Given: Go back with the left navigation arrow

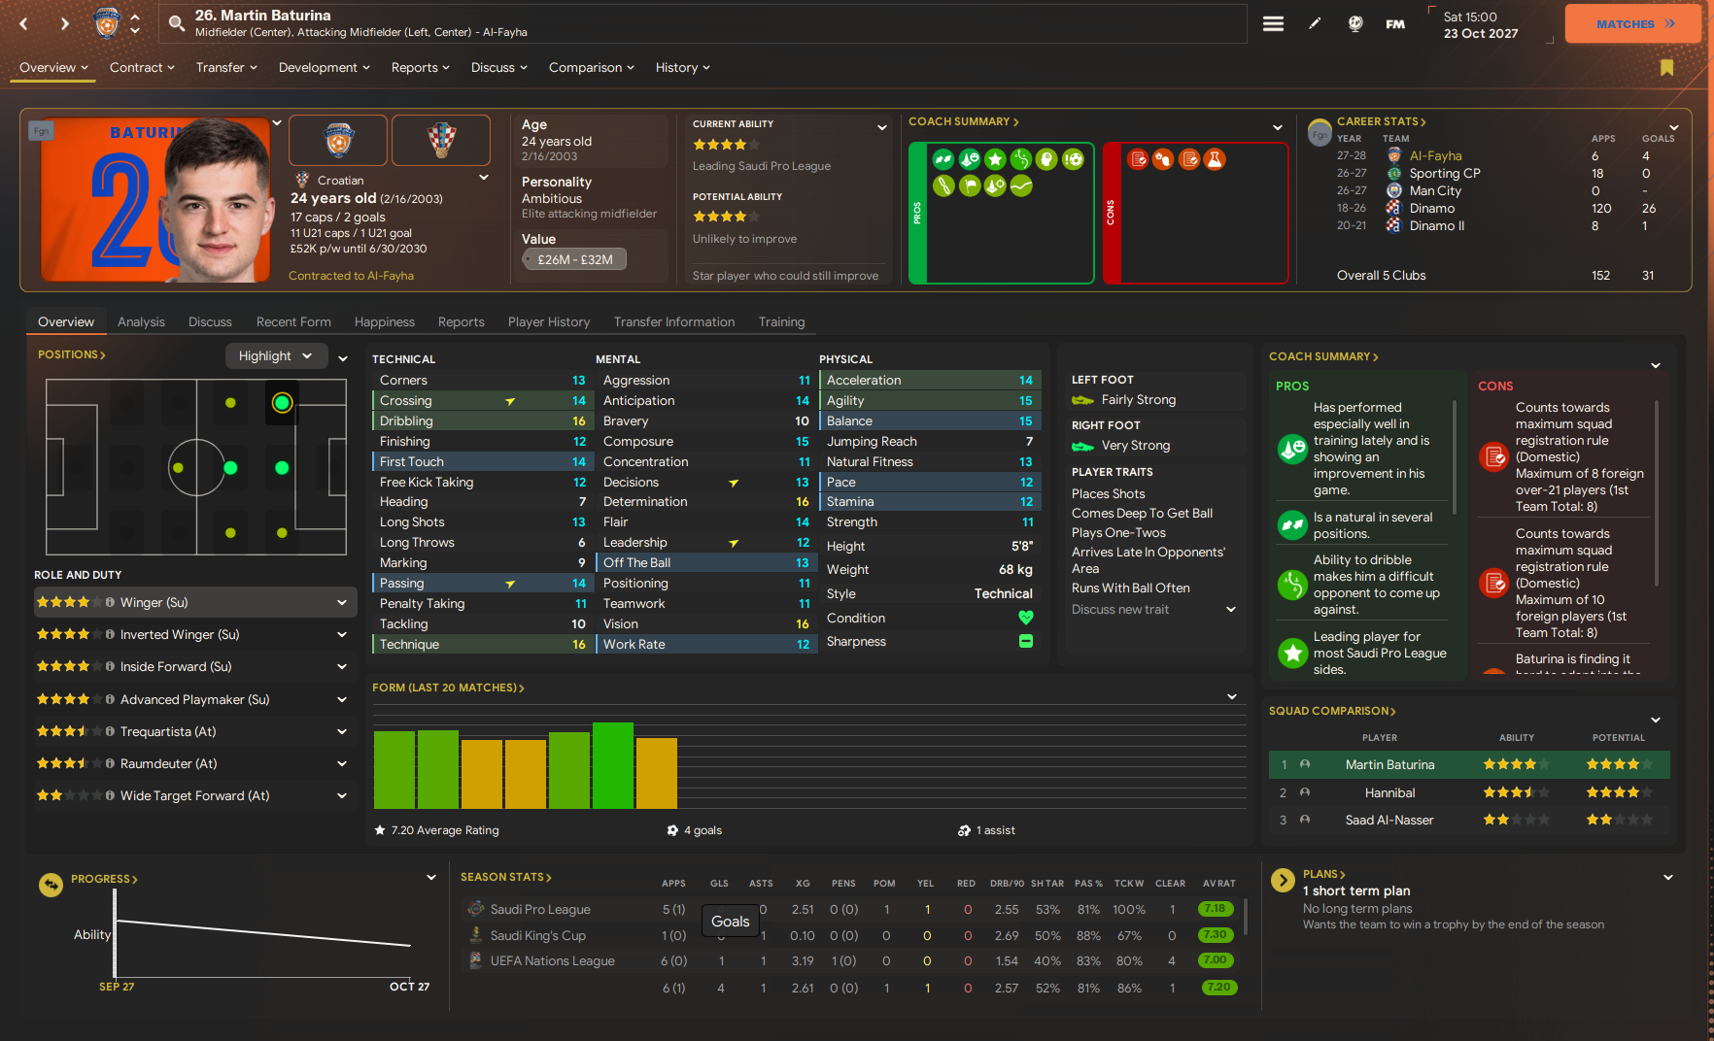Looking at the screenshot, I should point(24,23).
